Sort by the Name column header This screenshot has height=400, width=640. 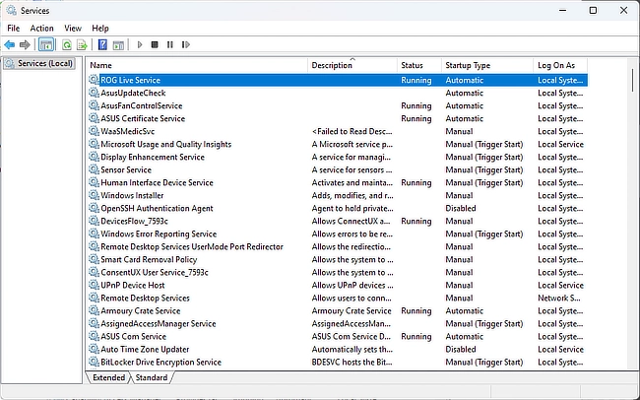[197, 65]
